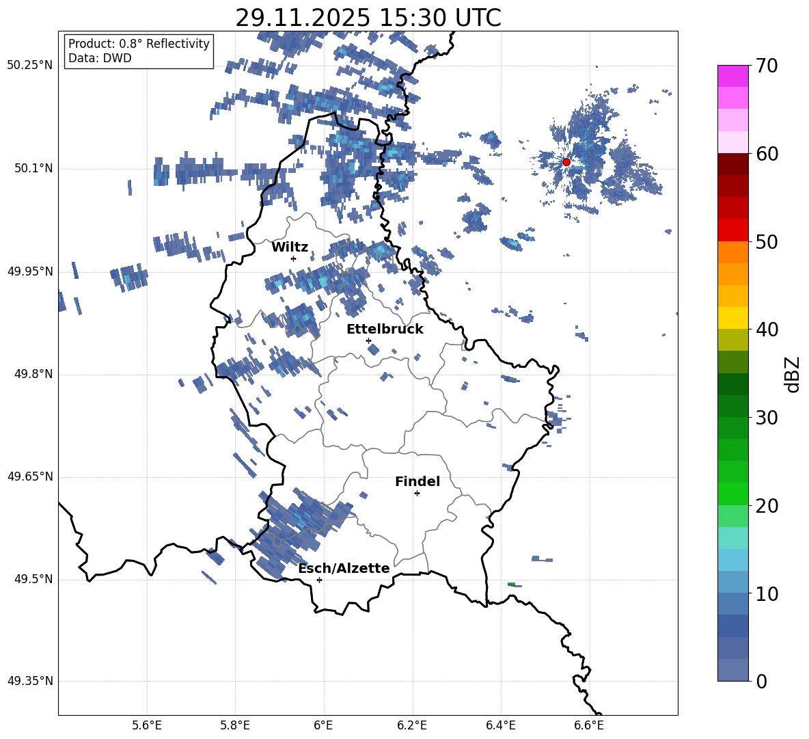Click the 6.4°E longitude label

click(x=500, y=725)
